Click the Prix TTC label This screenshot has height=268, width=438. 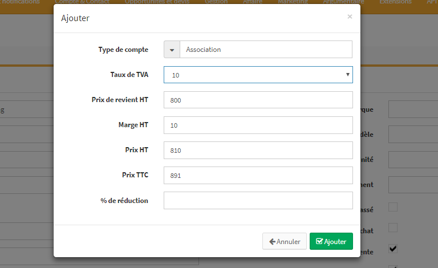(x=135, y=174)
